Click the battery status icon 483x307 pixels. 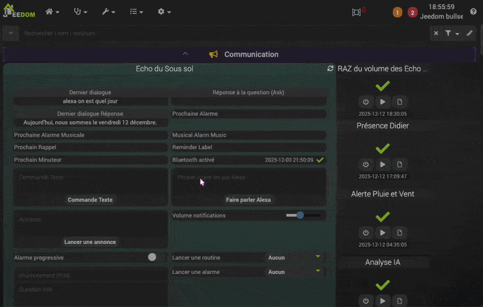(x=356, y=12)
